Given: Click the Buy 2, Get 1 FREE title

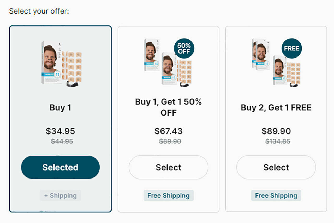Looking at the screenshot, I should click(x=276, y=107).
